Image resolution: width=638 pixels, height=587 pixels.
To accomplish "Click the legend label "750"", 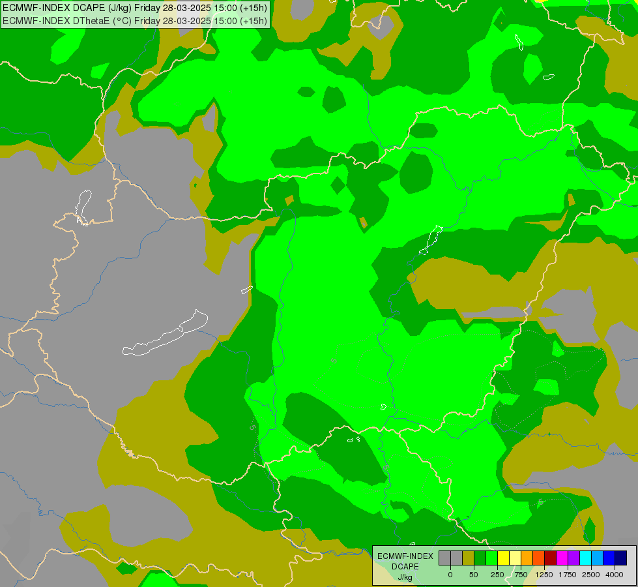I will click(521, 575).
